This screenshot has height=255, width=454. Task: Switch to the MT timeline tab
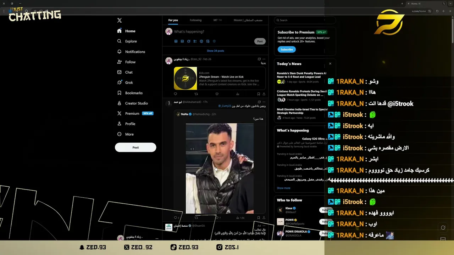tap(217, 20)
